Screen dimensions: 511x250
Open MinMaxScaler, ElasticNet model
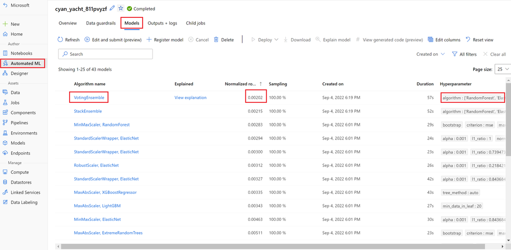coord(97,219)
